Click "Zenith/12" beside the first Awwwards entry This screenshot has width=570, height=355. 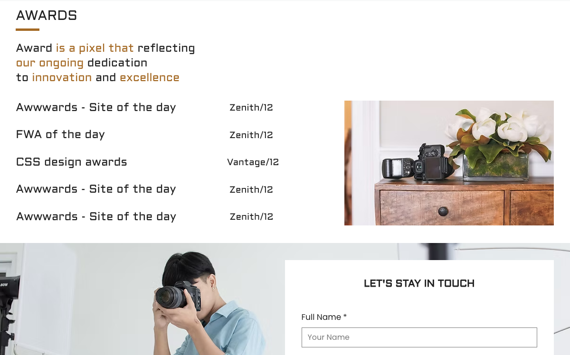coord(251,107)
